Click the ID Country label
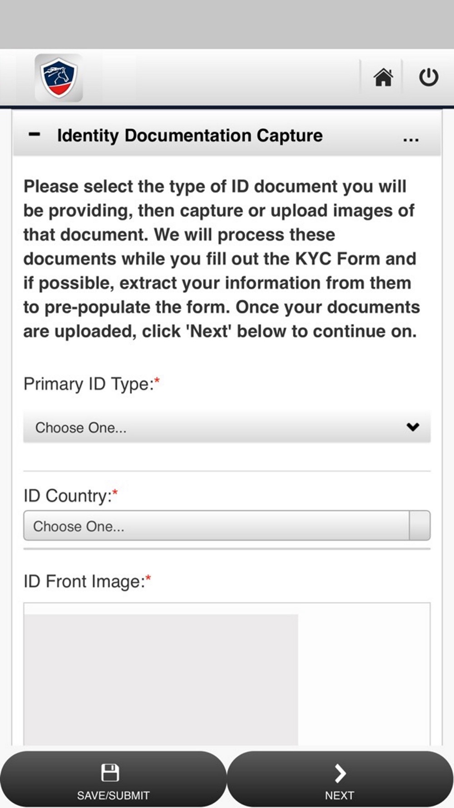Image resolution: width=454 pixels, height=808 pixels. click(68, 495)
